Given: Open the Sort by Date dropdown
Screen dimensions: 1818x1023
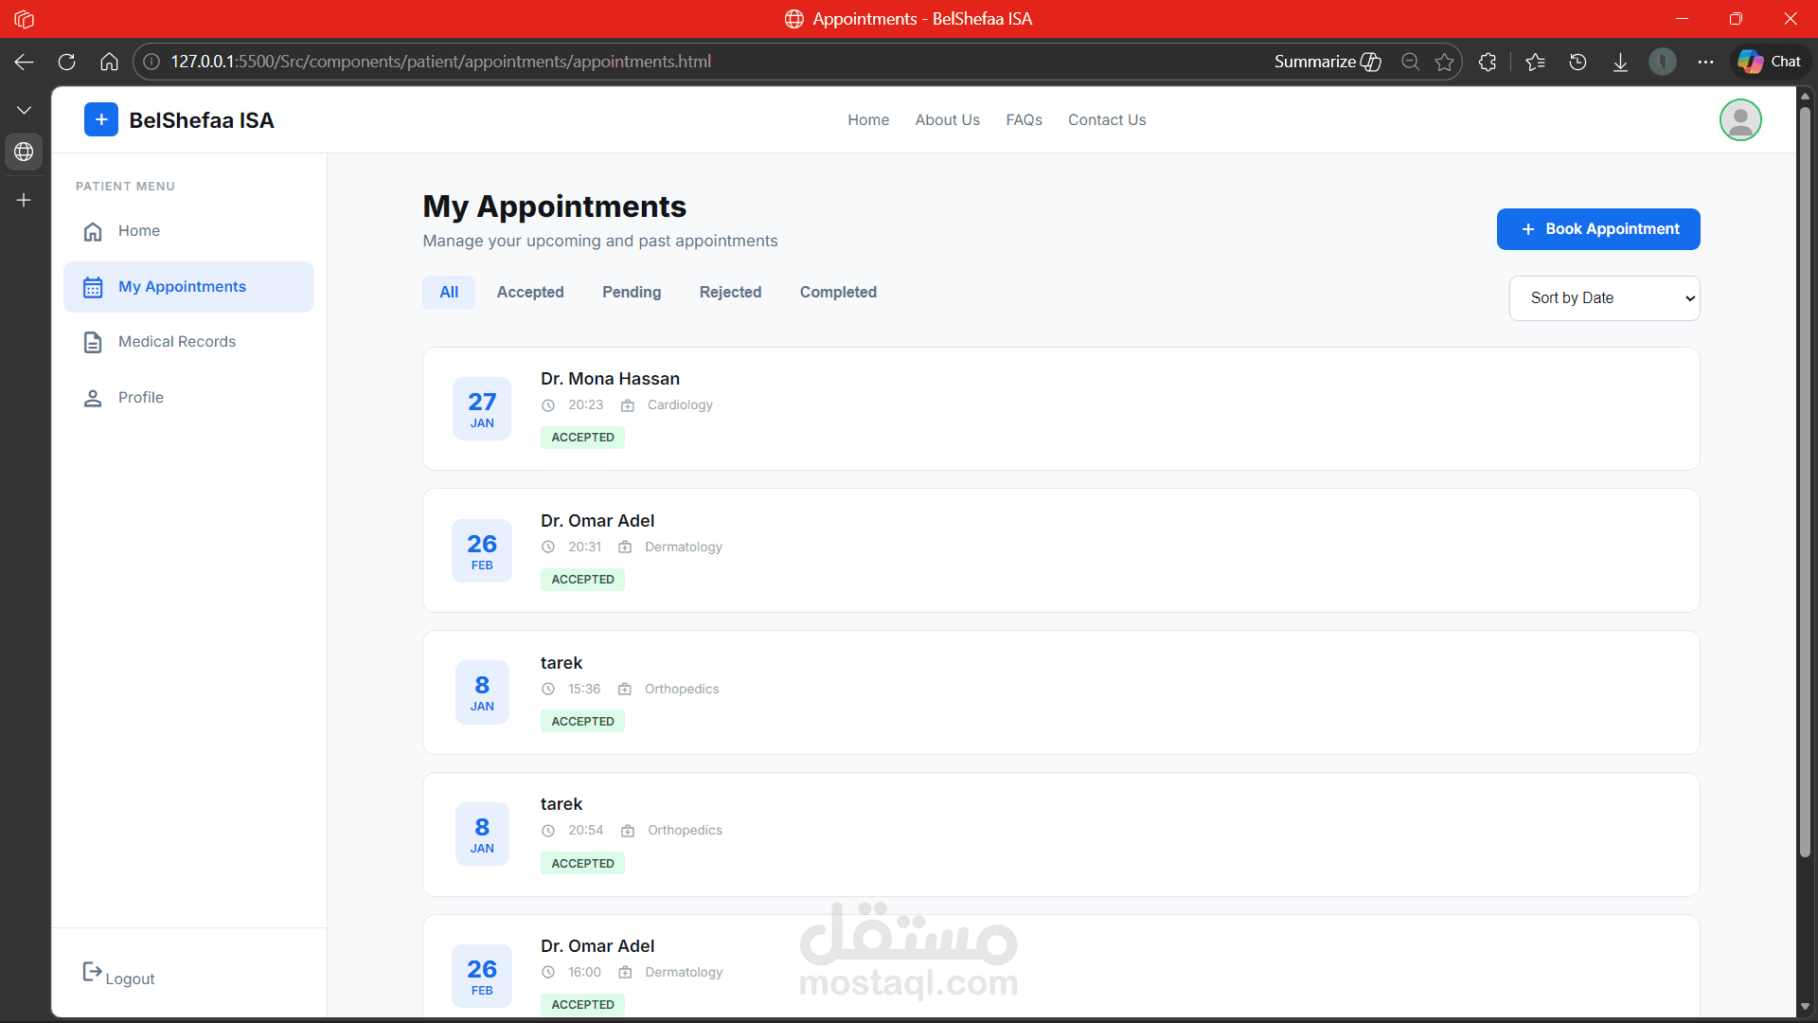Looking at the screenshot, I should click(1604, 298).
